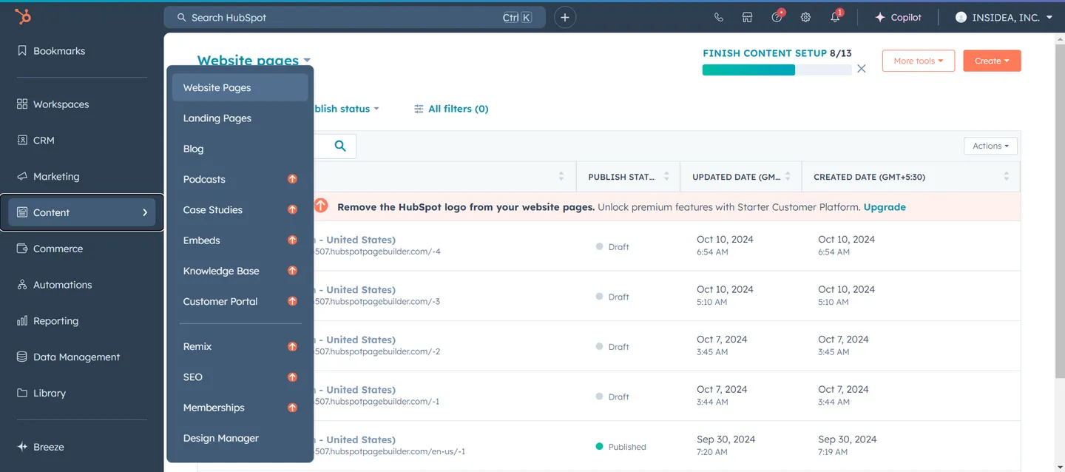
Task: Select Knowledge Base in Content submenu
Action: pos(221,271)
